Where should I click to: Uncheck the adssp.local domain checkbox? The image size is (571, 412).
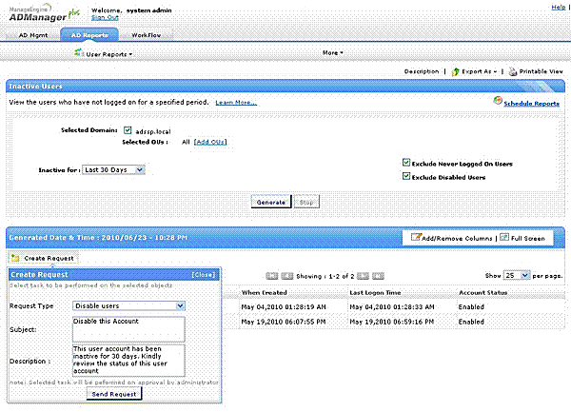point(128,129)
